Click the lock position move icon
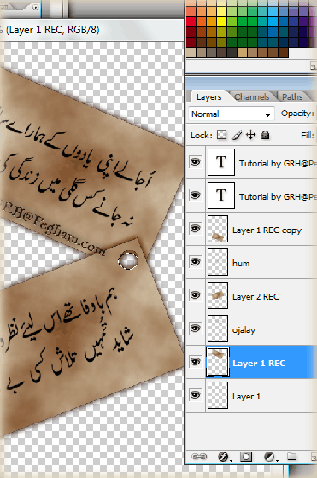 point(251,135)
